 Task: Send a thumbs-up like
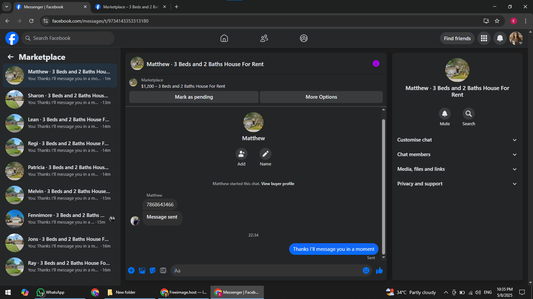click(x=379, y=270)
